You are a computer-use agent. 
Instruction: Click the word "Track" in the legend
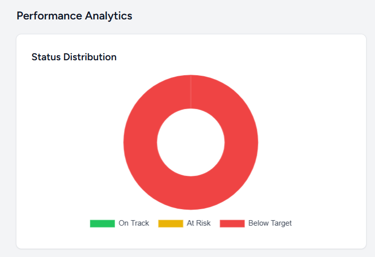pyautogui.click(x=140, y=223)
